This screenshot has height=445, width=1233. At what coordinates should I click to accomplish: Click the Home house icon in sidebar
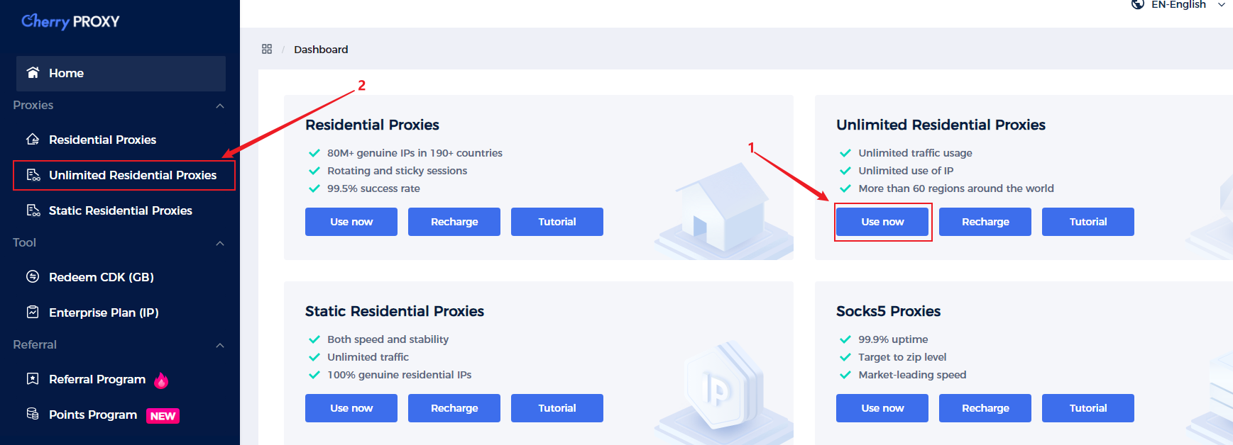[x=33, y=72]
